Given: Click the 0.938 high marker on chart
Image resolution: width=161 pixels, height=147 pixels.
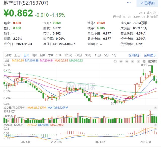Looking at the screenshot, I should coord(145,65).
